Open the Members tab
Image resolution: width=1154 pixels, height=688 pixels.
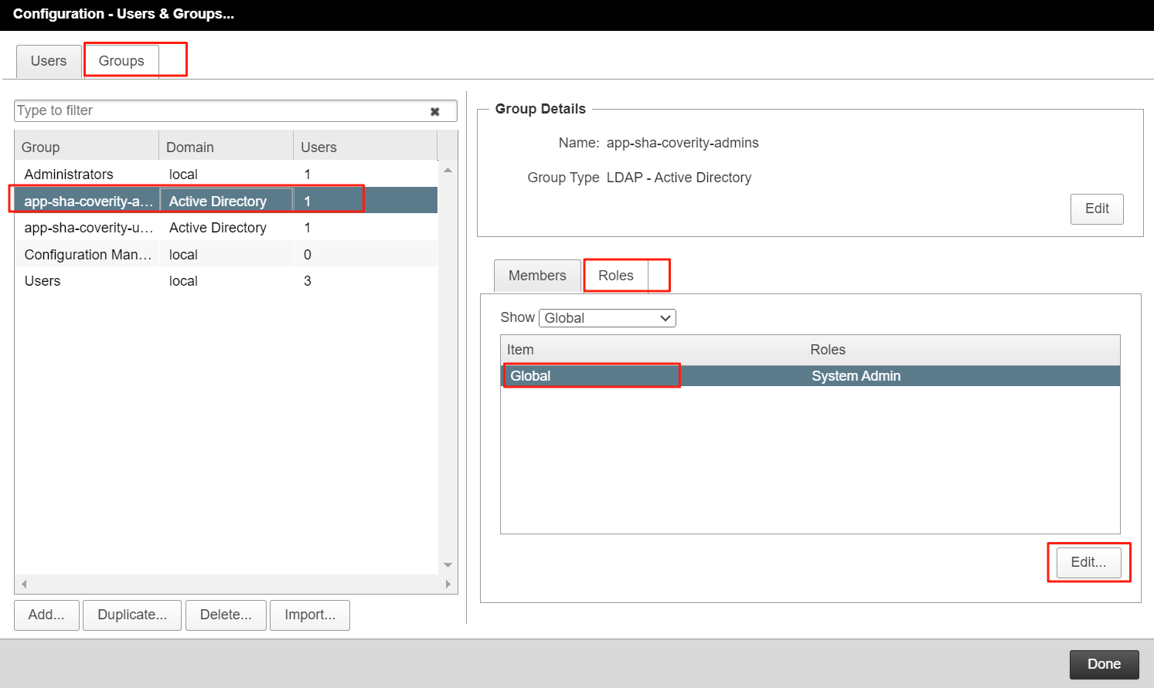click(x=537, y=276)
